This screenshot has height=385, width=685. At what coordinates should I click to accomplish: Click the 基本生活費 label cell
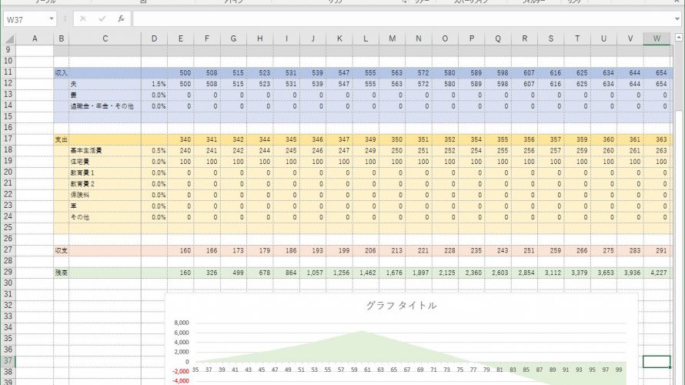point(105,151)
